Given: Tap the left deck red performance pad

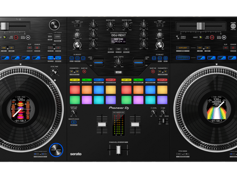Looking at the screenshot, I should pos(75,90).
